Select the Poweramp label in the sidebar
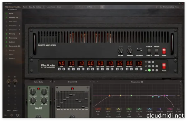This screenshot has height=121, width=187. pos(13,38)
